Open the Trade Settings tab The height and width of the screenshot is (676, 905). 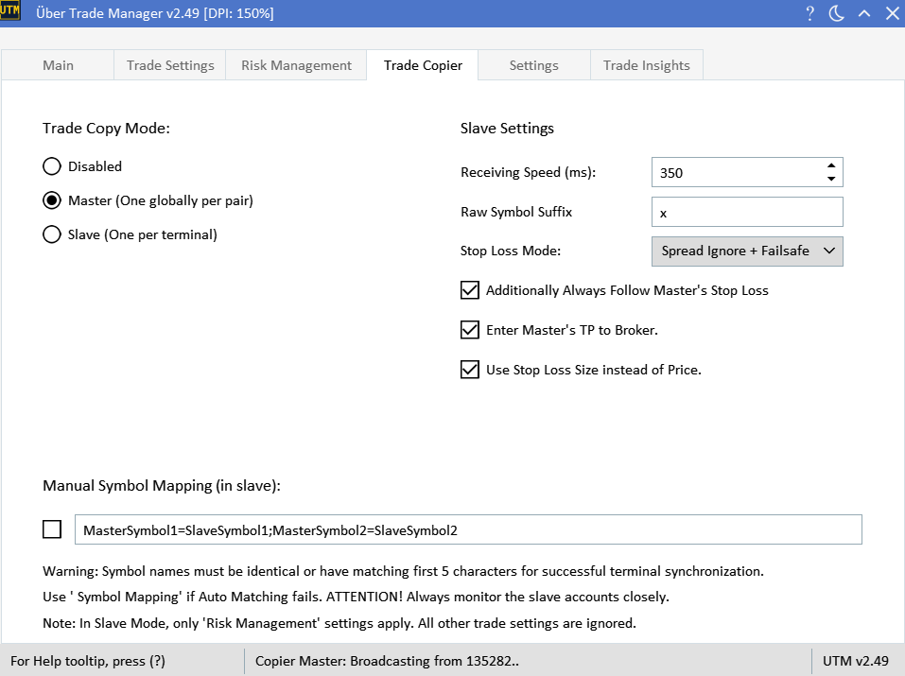point(170,65)
